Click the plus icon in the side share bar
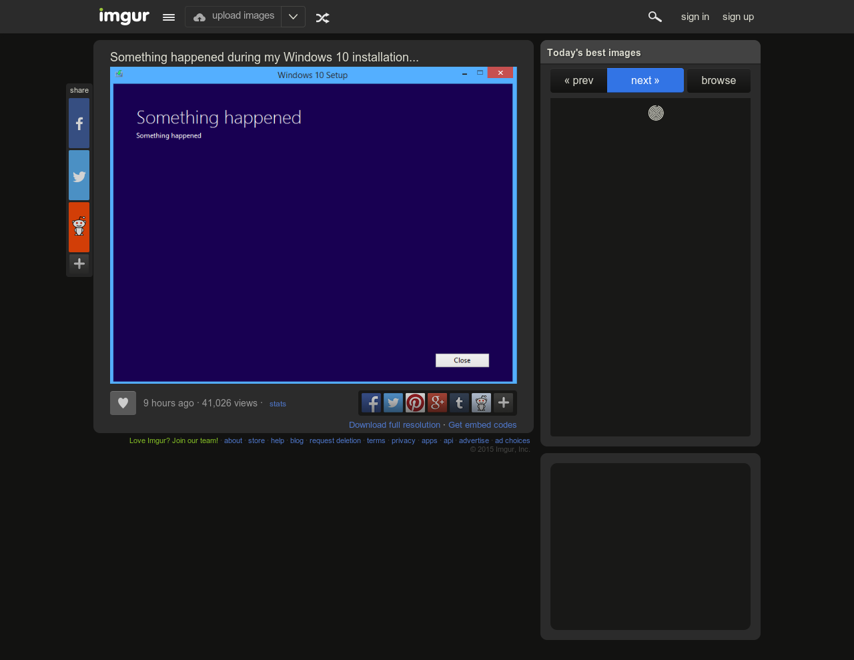The height and width of the screenshot is (660, 854). pos(79,264)
